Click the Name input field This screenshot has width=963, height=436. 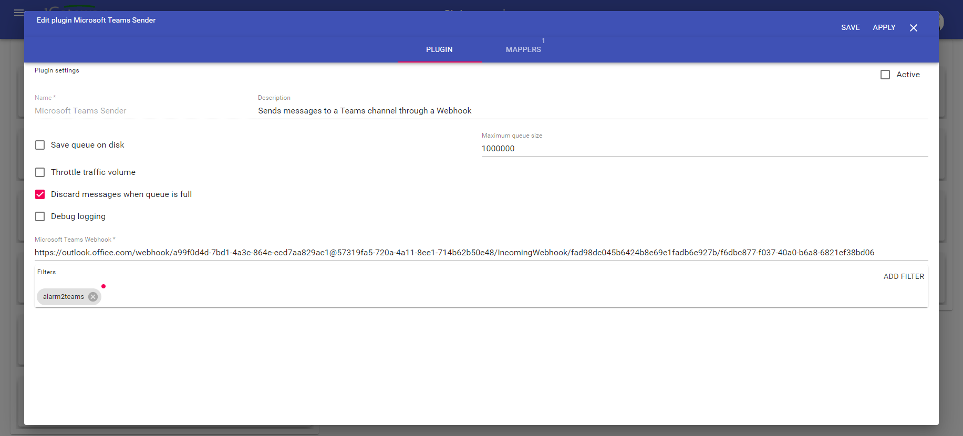145,111
